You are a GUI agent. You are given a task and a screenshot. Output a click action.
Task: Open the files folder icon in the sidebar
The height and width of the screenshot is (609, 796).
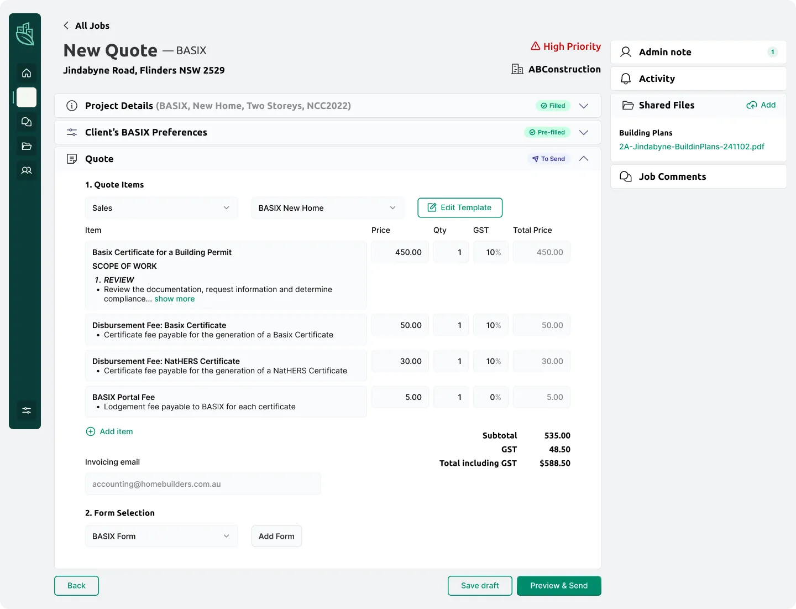(x=26, y=146)
